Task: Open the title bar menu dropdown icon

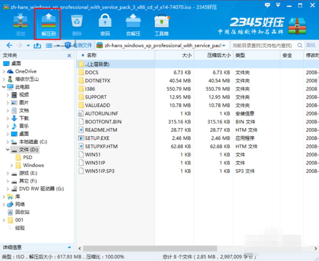Action: click(278, 5)
